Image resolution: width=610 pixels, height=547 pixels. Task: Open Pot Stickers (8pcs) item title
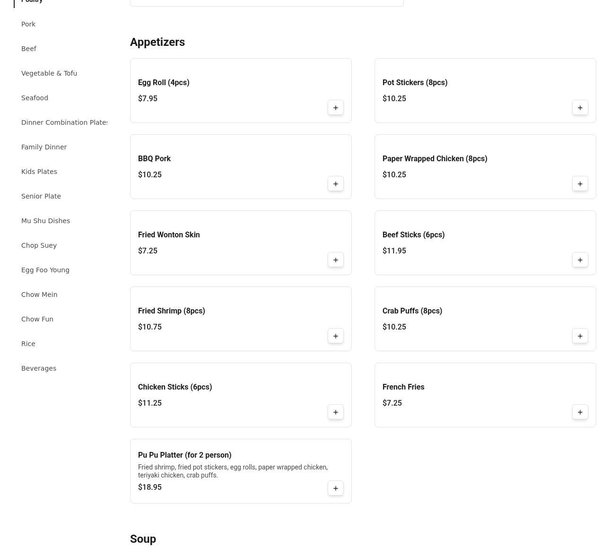415,82
